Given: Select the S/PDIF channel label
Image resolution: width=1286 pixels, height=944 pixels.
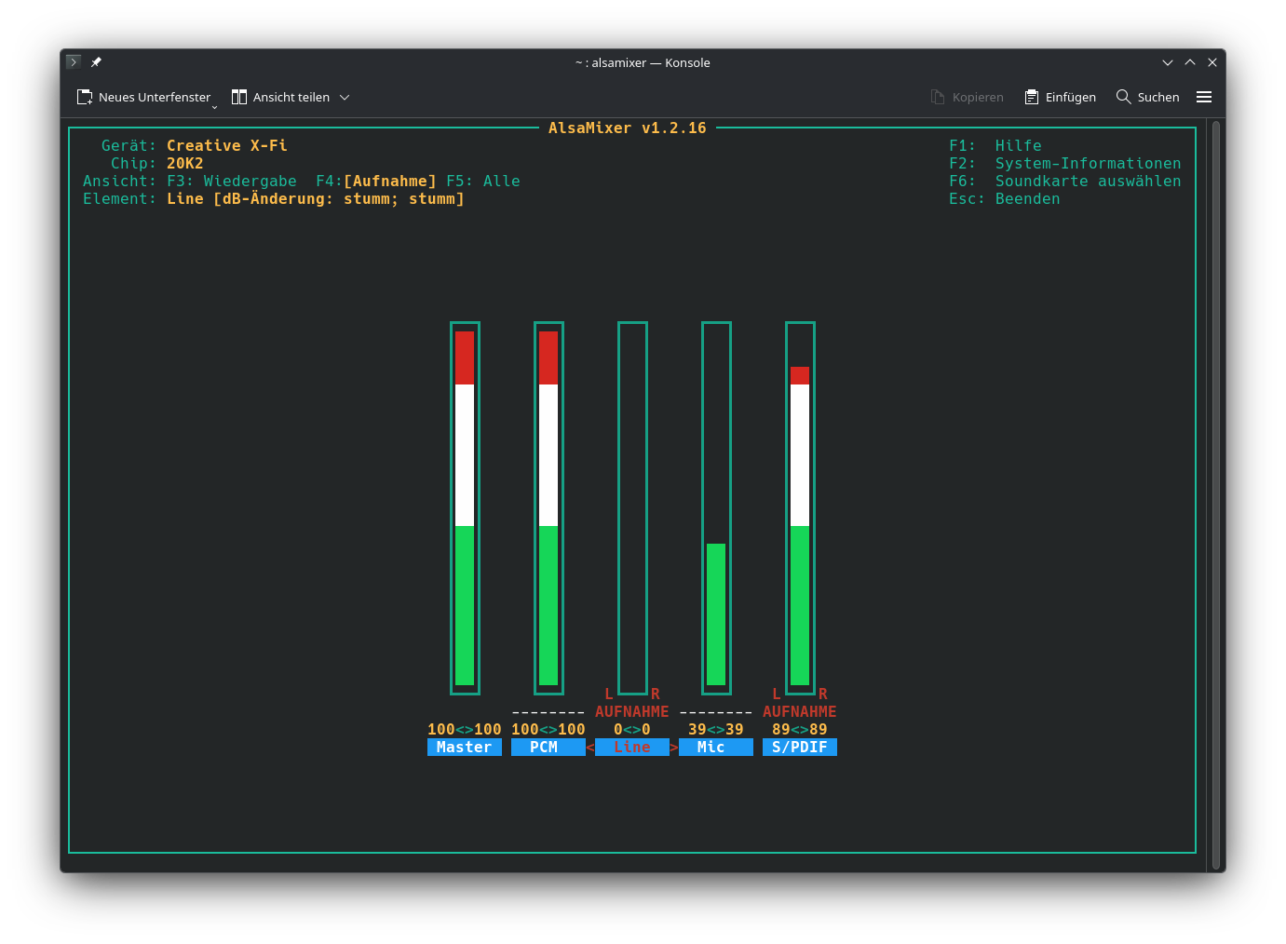Looking at the screenshot, I should pyautogui.click(x=800, y=748).
